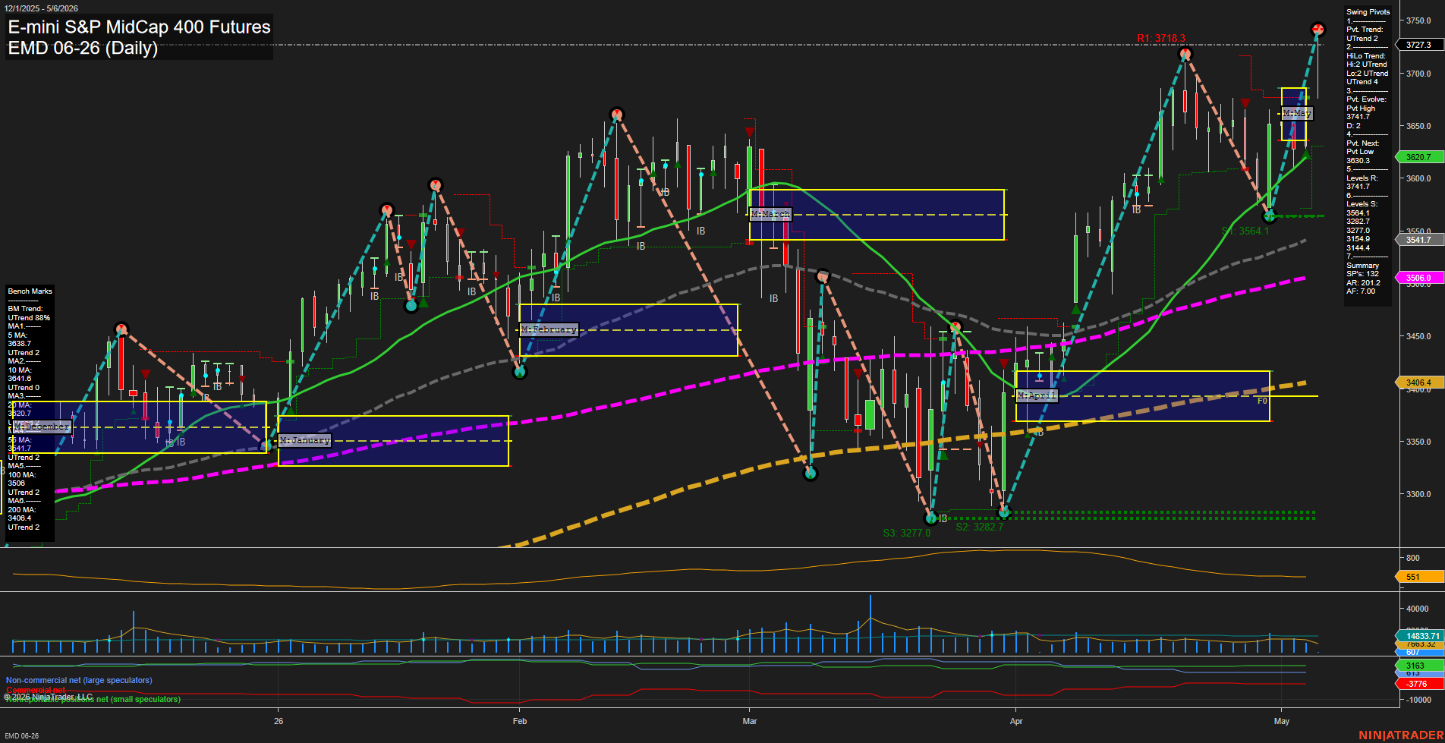Click the BM Trend: UTrend 88% reading
Screen dimensions: 1445x743
coord(29,313)
